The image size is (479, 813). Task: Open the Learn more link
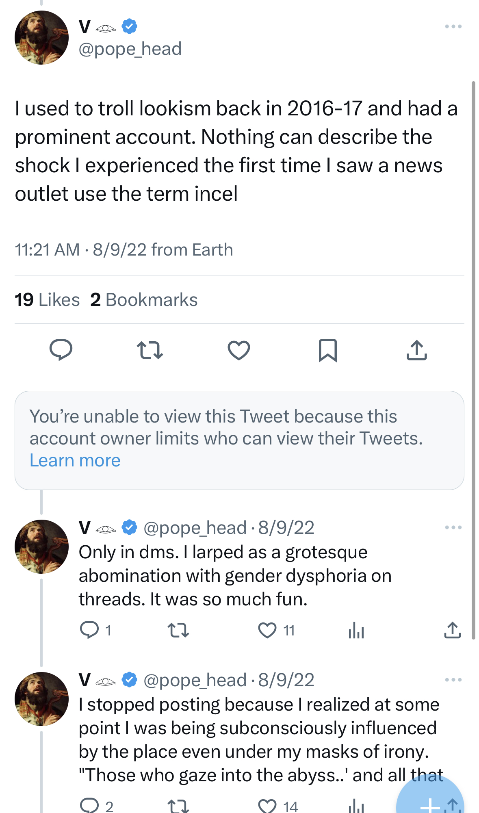75,460
